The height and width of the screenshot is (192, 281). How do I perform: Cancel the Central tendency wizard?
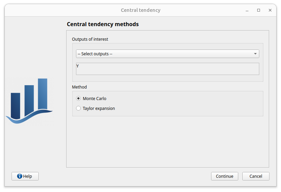click(256, 176)
